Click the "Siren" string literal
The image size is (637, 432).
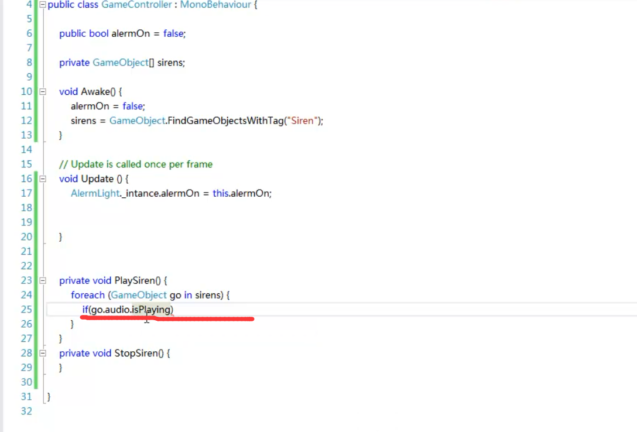pos(302,121)
